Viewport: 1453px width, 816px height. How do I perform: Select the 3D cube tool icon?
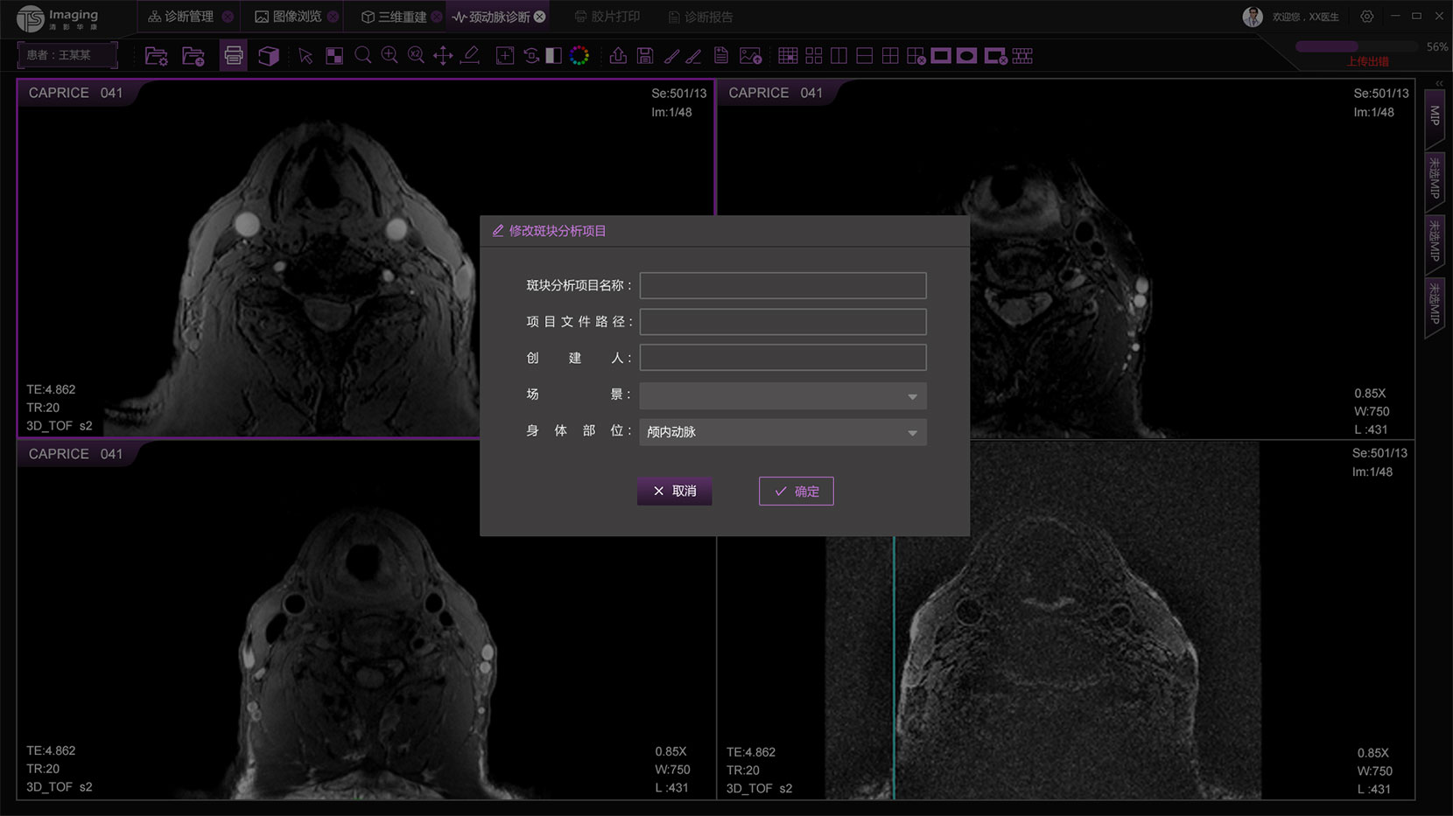coord(269,56)
